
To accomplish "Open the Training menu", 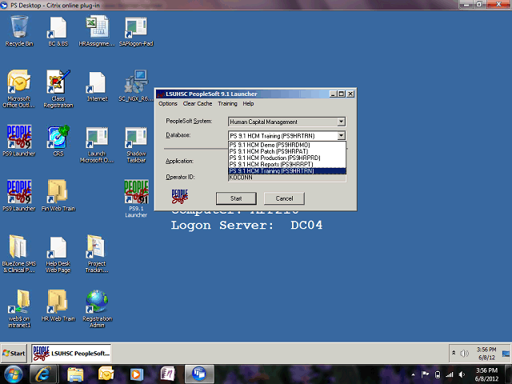I will click(227, 103).
